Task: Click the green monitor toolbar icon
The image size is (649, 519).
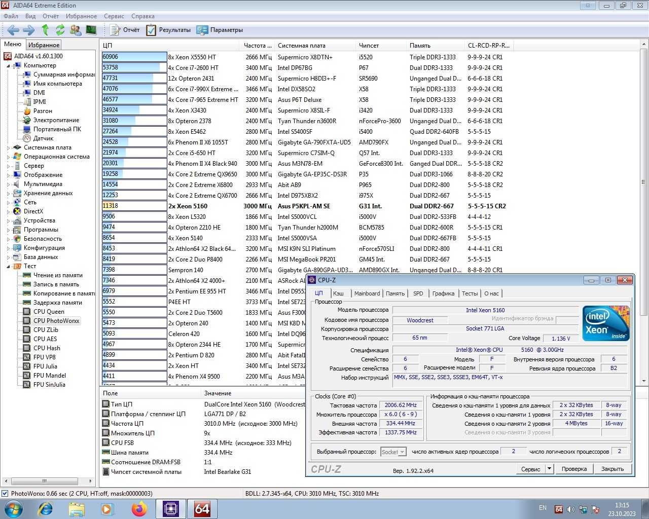Action: (x=91, y=30)
